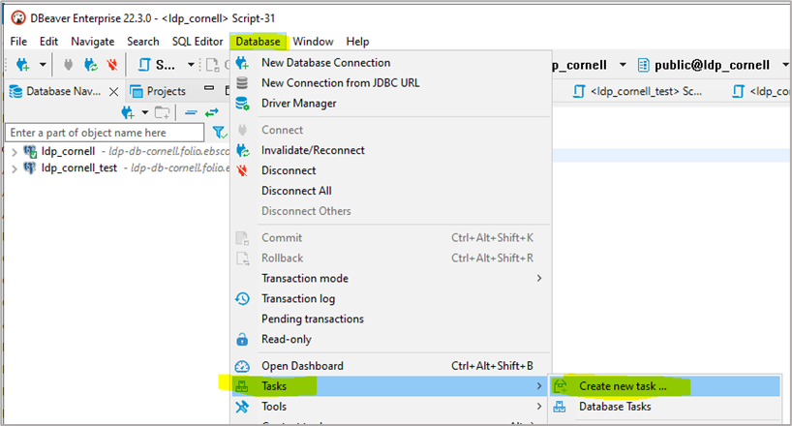Open dropdown arrow beside main toolbar New Connection

coord(43,65)
